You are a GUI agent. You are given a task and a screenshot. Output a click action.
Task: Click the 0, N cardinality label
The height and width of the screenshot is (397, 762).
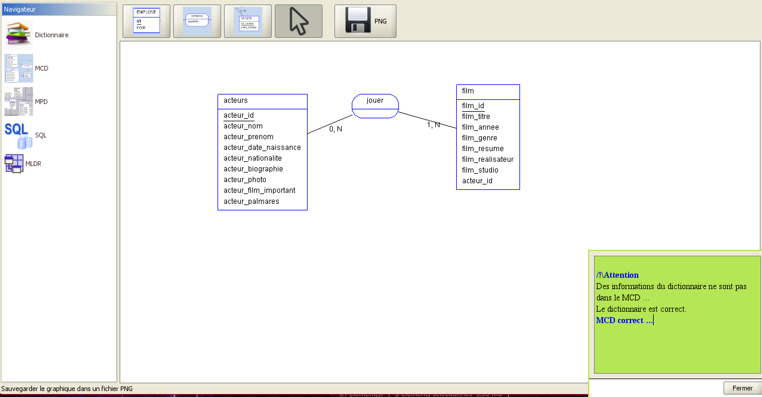tap(336, 129)
